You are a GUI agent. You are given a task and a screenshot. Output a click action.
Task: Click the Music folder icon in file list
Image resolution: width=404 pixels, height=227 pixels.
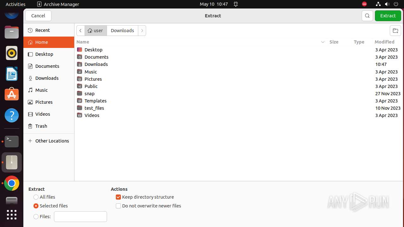[x=80, y=72]
